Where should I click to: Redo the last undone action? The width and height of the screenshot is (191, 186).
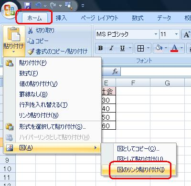click(x=53, y=6)
